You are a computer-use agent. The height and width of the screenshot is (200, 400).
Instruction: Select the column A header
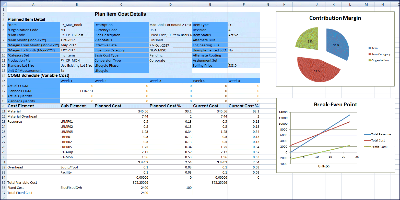click(33, 4)
